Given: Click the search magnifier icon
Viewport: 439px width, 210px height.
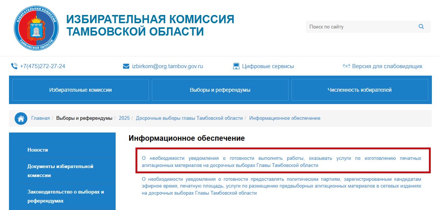Looking at the screenshot, I should click(421, 27).
